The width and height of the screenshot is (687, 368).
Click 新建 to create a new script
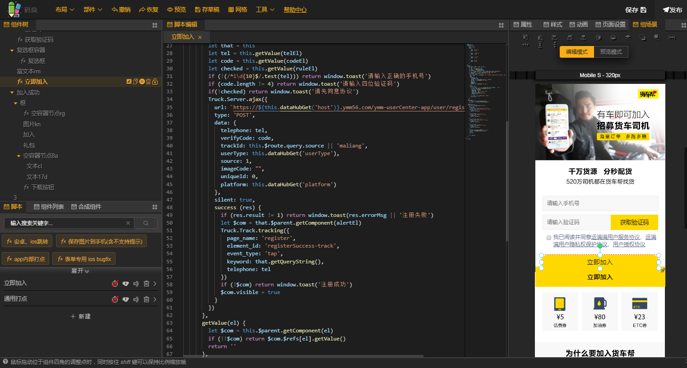tap(80, 317)
